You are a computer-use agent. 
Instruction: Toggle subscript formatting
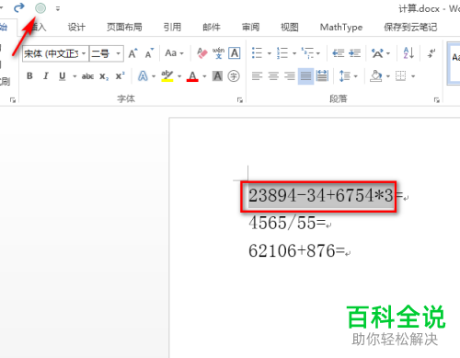click(x=104, y=76)
